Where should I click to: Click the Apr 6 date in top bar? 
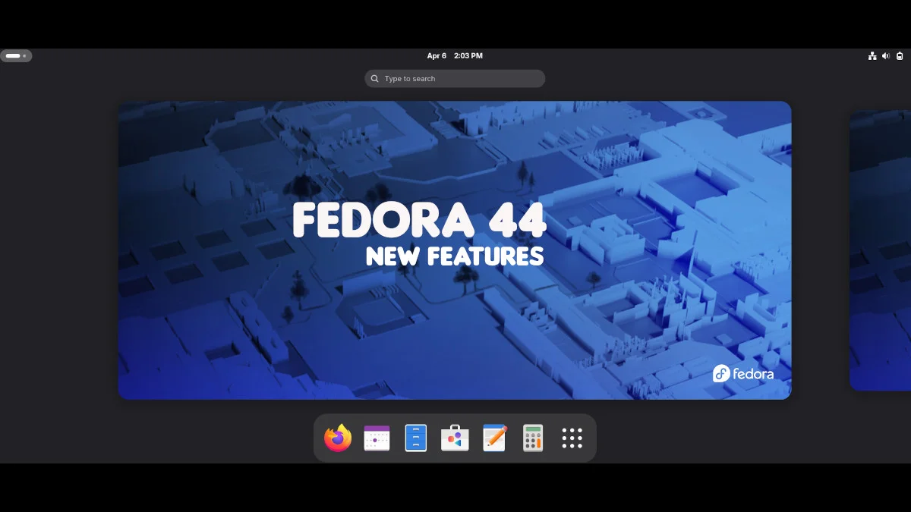click(437, 56)
